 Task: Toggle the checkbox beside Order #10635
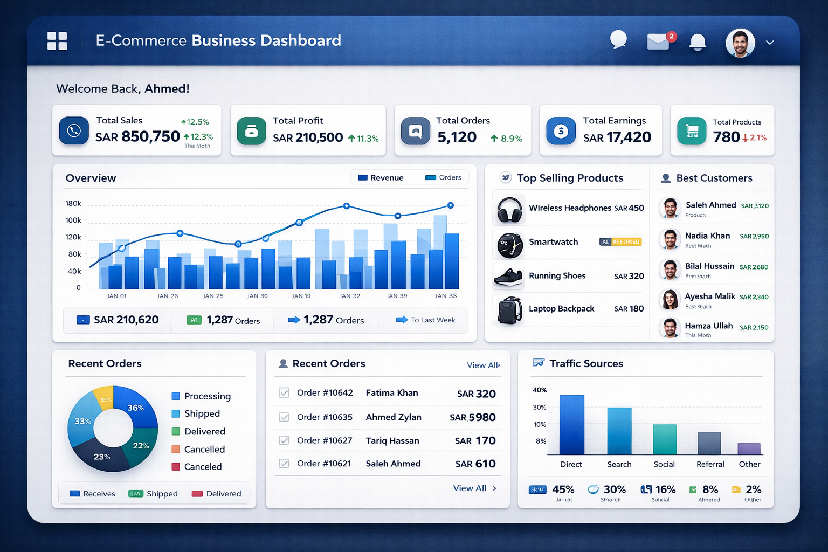284,417
